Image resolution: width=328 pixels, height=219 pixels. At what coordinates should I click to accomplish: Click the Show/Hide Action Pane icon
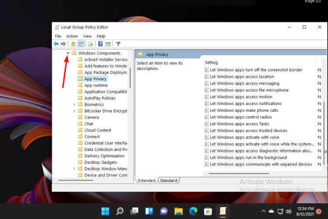(x=108, y=44)
